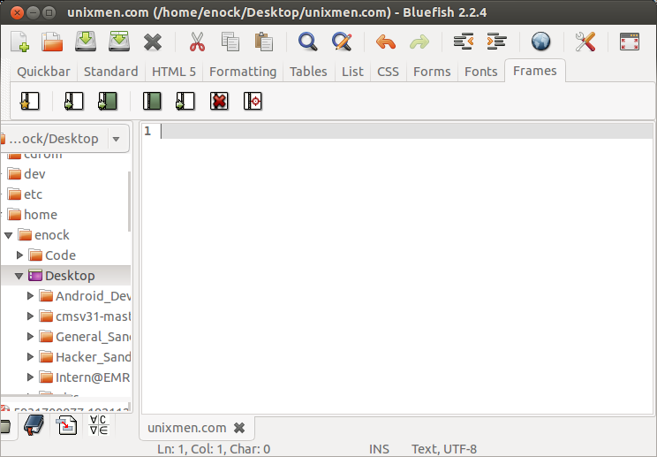
Task: Open snippets panel in sidebar
Action: tap(66, 425)
